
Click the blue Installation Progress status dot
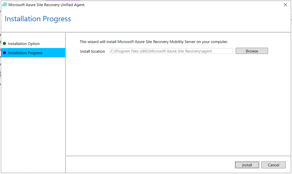4,53
